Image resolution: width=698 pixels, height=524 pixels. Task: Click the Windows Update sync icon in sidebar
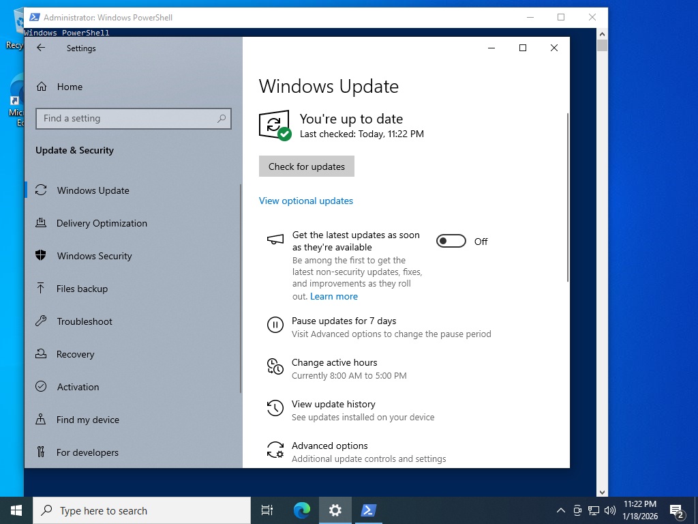click(x=41, y=190)
